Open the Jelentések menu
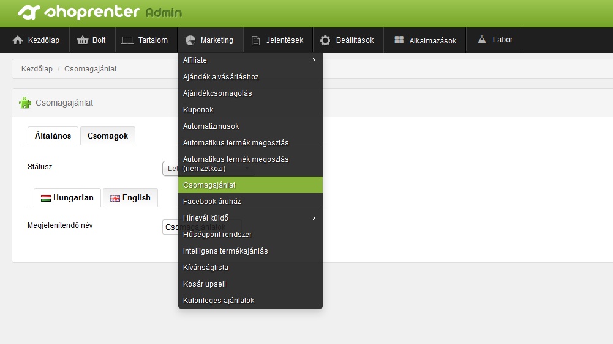 [x=278, y=40]
